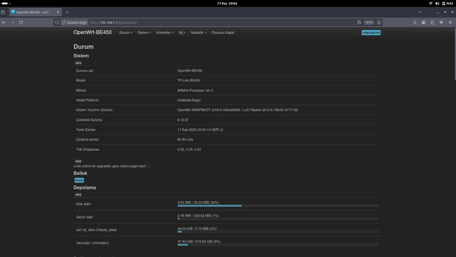Open the Ağ dropdown menu
This screenshot has width=456, height=257.
pyautogui.click(x=182, y=33)
